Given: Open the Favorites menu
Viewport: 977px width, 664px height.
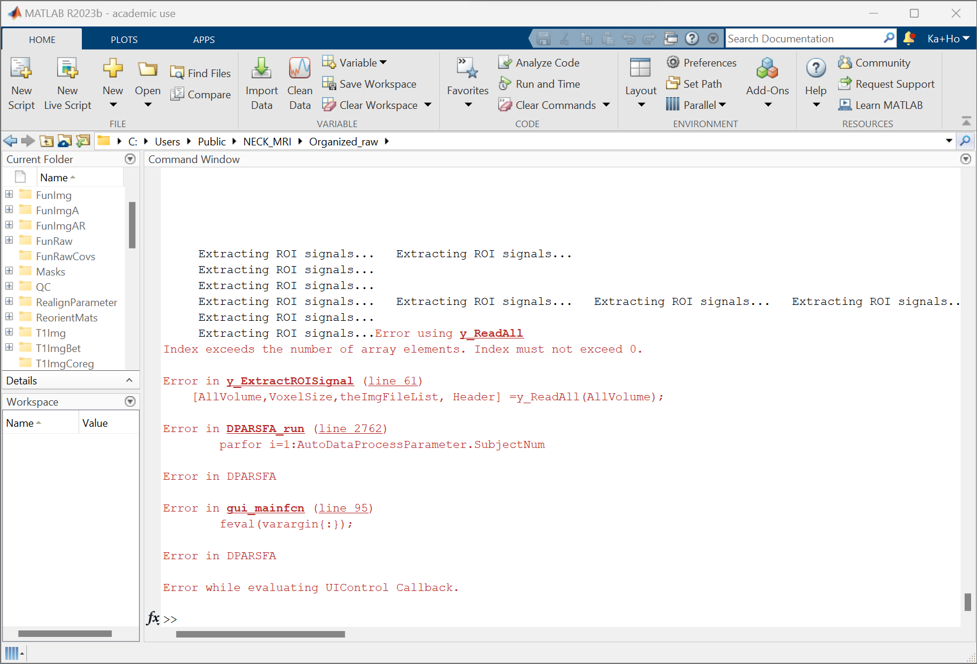Looking at the screenshot, I should tap(468, 84).
